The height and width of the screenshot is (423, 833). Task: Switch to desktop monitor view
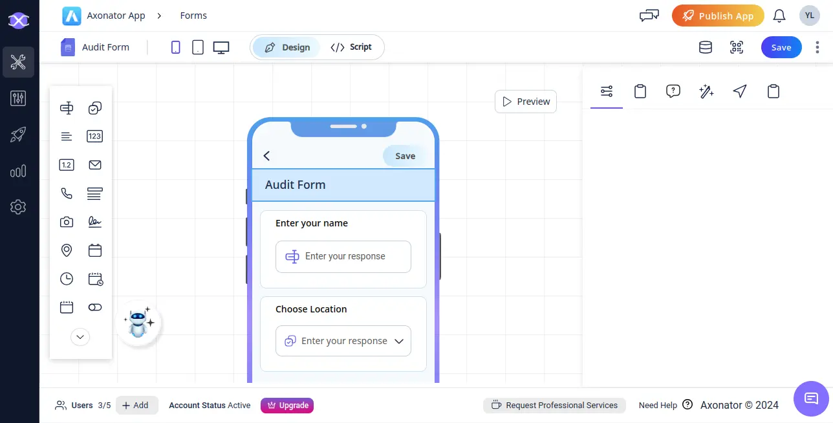[221, 47]
